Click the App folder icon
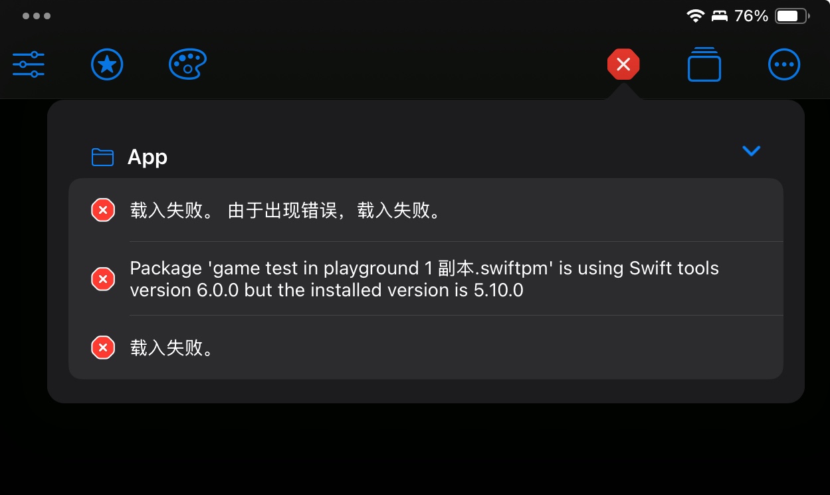The height and width of the screenshot is (495, 830). click(x=102, y=157)
